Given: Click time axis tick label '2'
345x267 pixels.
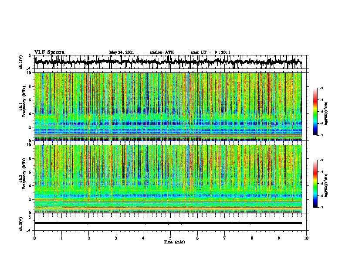Looking at the screenshot, I should coord(89,238).
